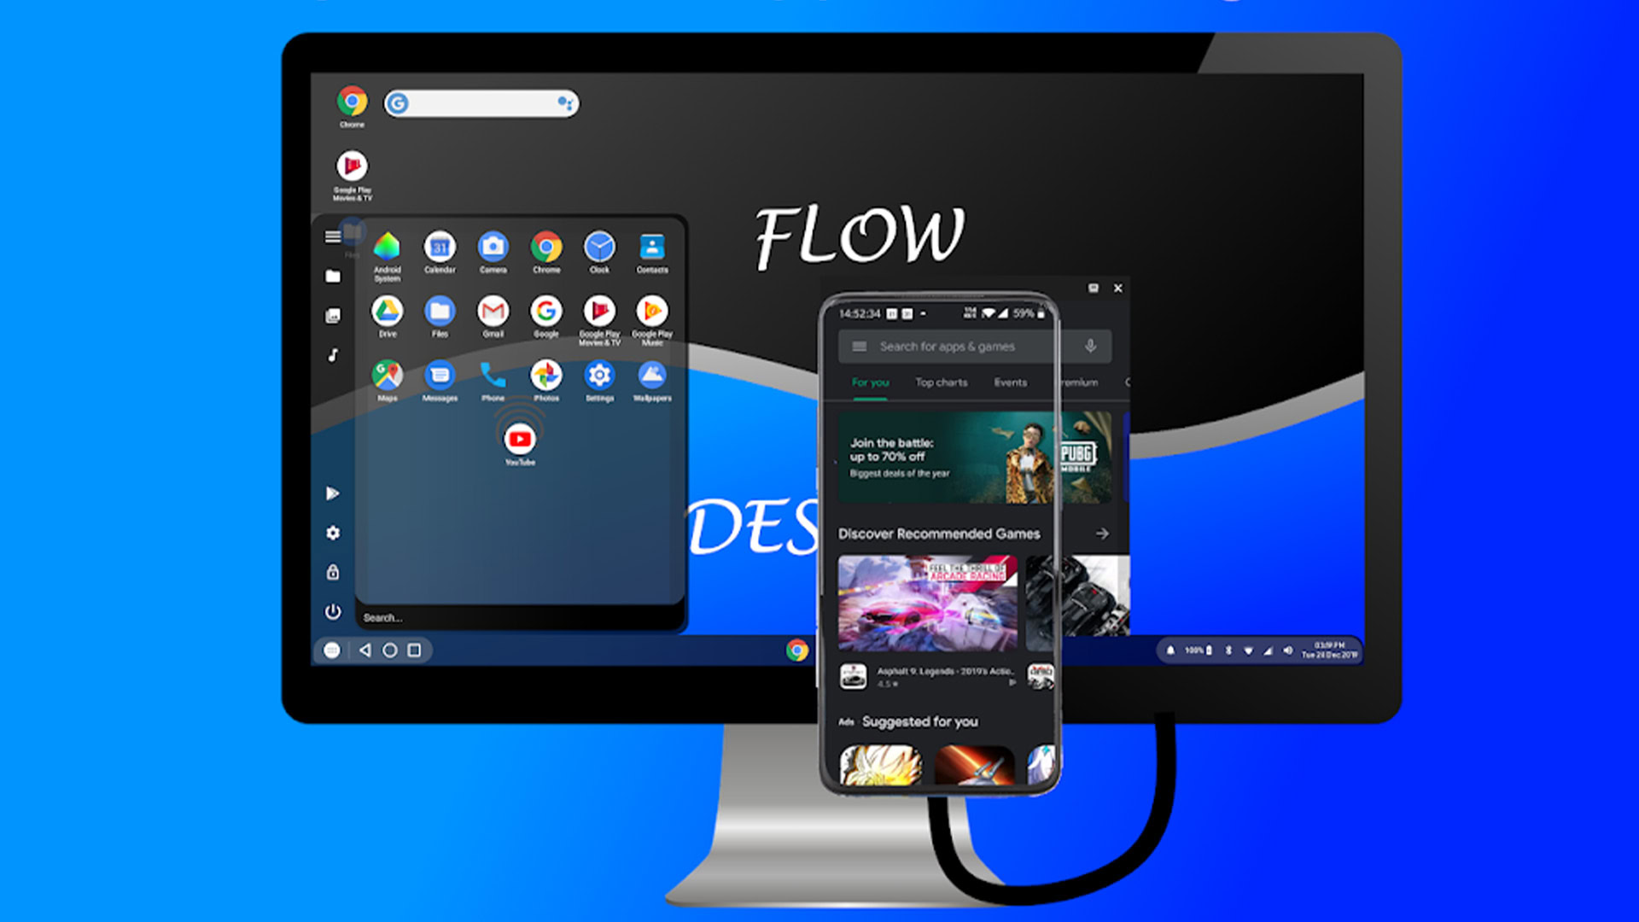Open Google Drive app

click(x=389, y=310)
